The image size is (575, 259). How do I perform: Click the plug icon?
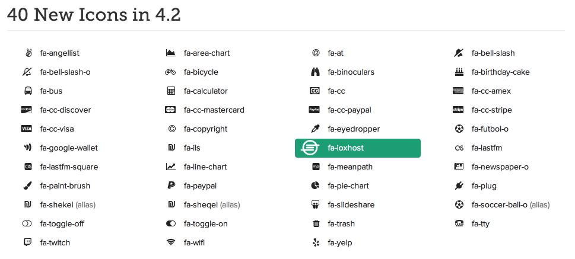pyautogui.click(x=458, y=186)
